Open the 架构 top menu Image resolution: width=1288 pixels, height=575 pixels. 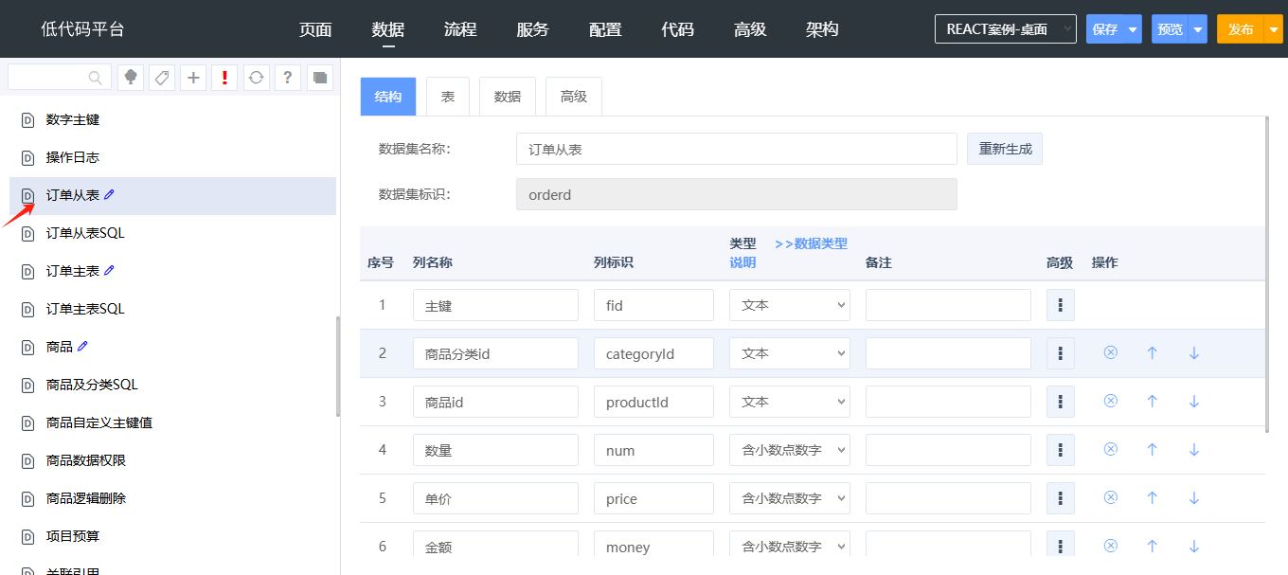coord(822,29)
